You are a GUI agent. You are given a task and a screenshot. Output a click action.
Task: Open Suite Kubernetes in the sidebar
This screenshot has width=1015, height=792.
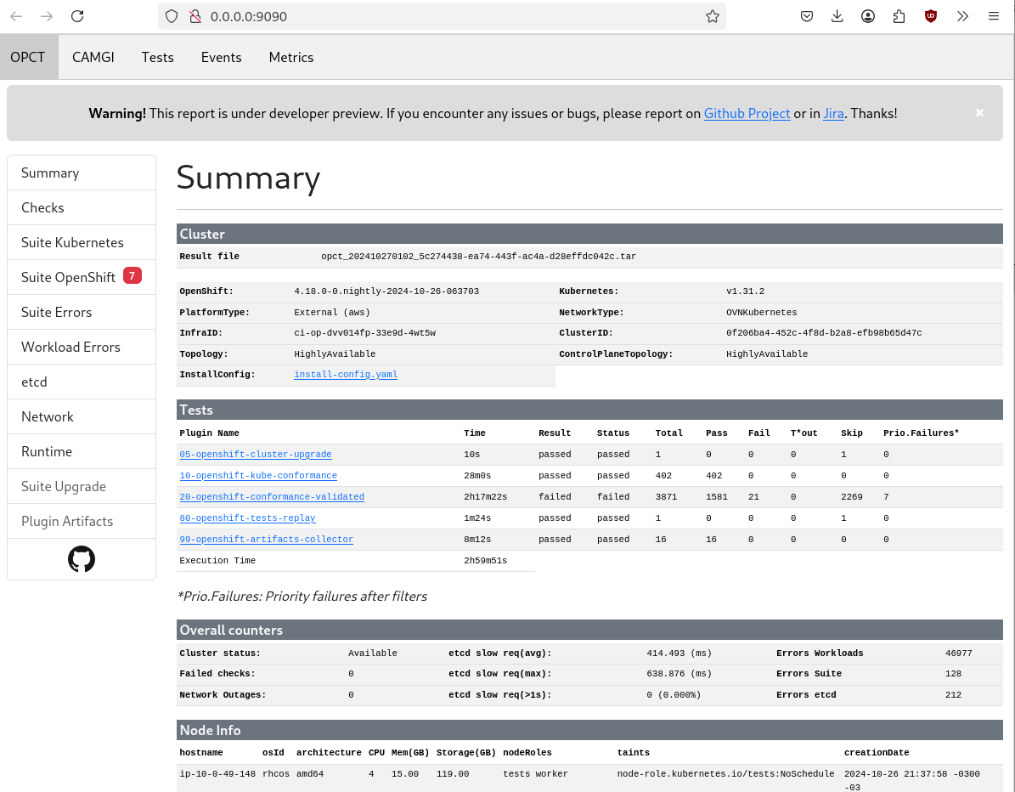pos(82,243)
